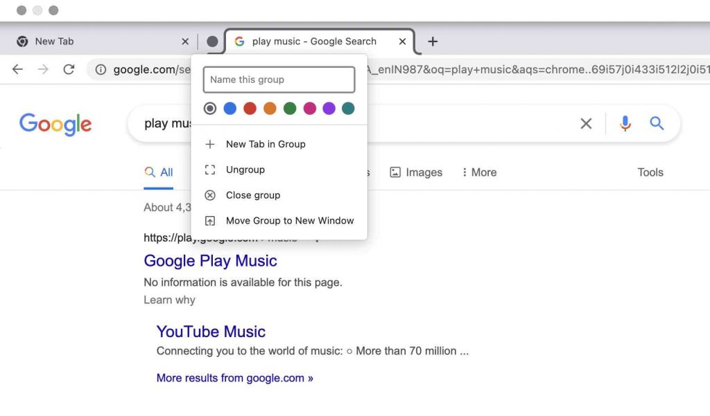Set group color to green
Viewport: 710px width, 416px height.
tap(290, 109)
